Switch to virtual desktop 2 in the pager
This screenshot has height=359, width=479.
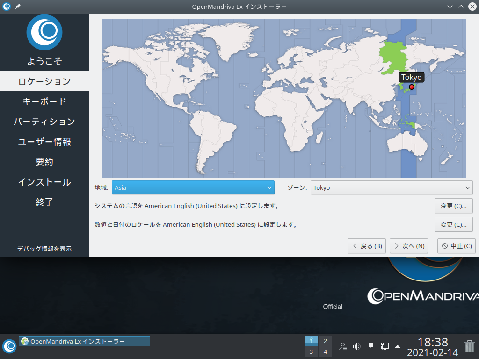(x=326, y=341)
